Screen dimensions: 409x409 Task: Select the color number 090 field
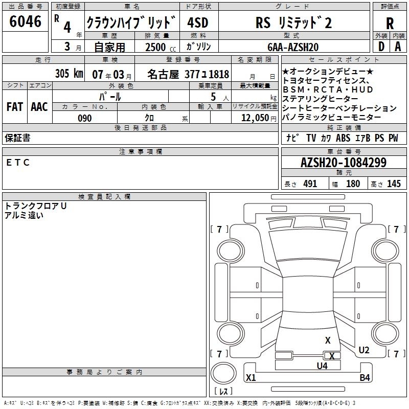click(x=85, y=118)
